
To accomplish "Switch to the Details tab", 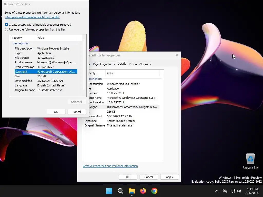I will tap(122, 64).
